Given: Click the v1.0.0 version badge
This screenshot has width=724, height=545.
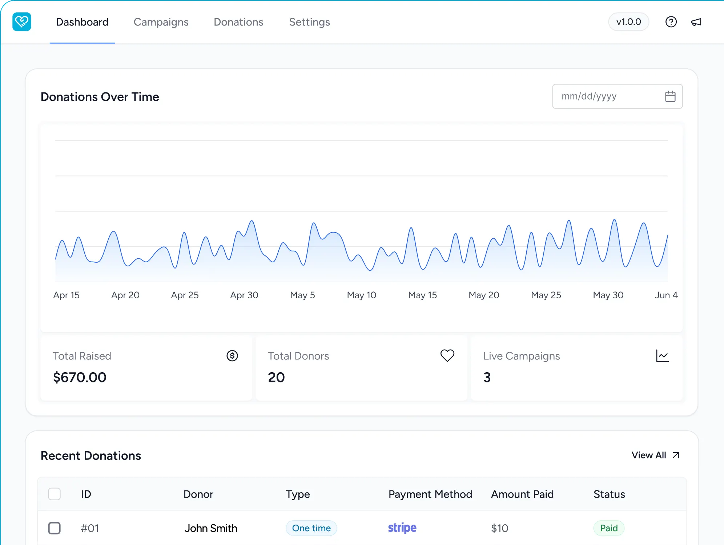Looking at the screenshot, I should tap(628, 22).
